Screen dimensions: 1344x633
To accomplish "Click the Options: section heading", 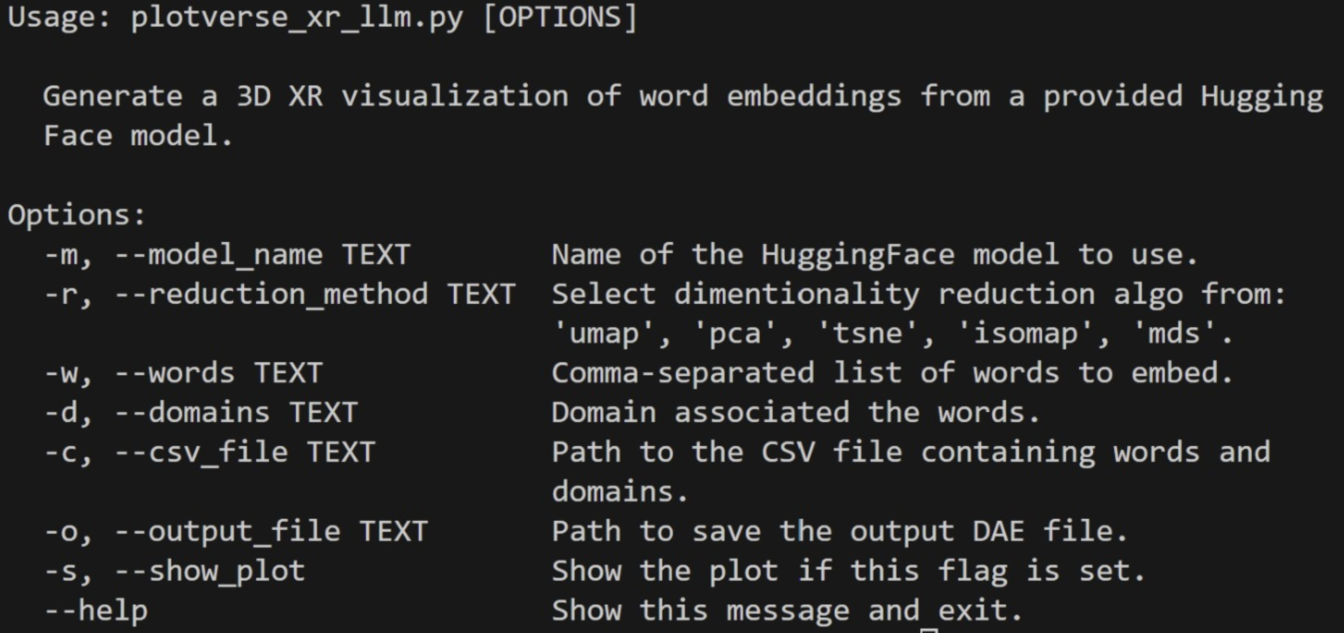I will [77, 216].
